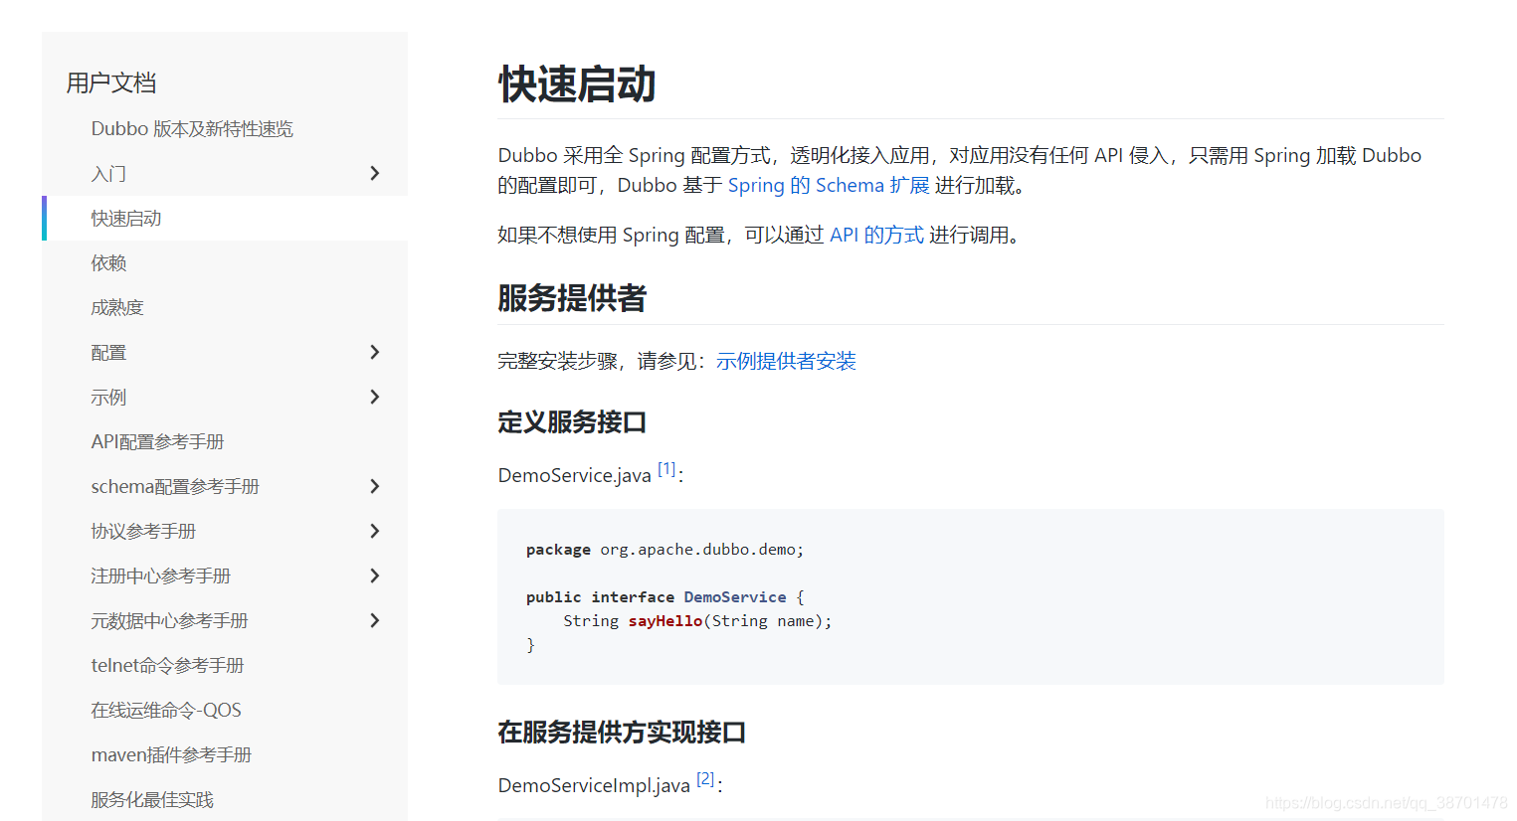This screenshot has width=1517, height=821.
Task: Select 元数据中心参考手册 in sidebar
Action: (x=169, y=621)
